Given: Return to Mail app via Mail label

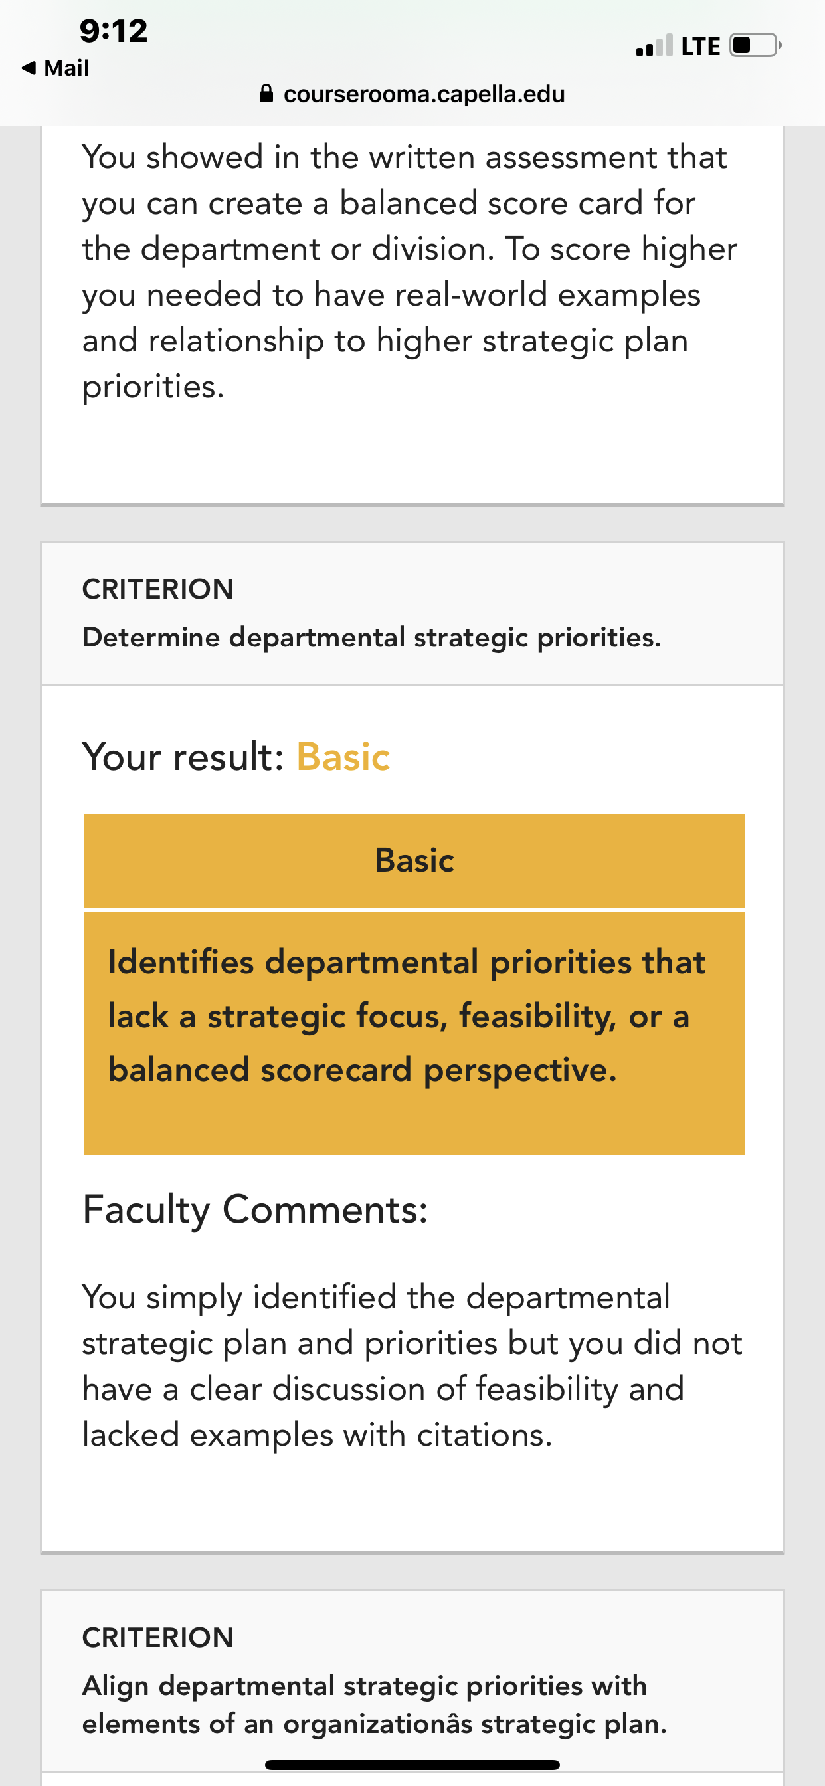Looking at the screenshot, I should [66, 68].
